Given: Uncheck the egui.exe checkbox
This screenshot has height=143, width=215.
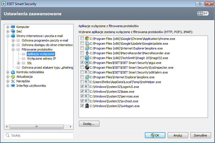Looking at the screenshot, I should 82,62.
